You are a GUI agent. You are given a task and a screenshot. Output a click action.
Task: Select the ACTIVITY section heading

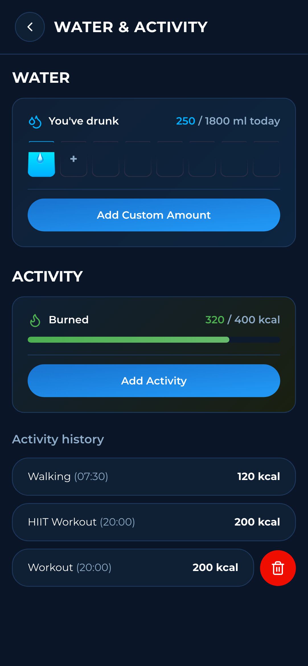(x=47, y=275)
